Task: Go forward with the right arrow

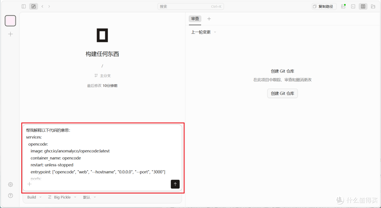Action: pyautogui.click(x=49, y=6)
